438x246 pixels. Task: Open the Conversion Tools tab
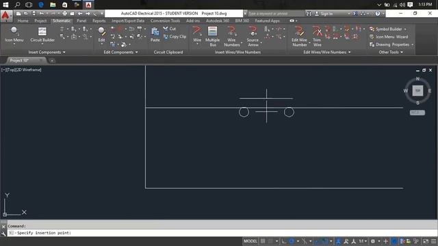(165, 20)
